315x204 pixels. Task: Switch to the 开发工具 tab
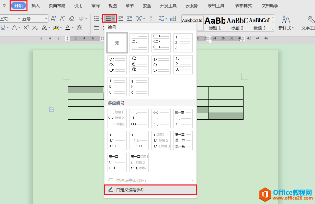click(168, 6)
